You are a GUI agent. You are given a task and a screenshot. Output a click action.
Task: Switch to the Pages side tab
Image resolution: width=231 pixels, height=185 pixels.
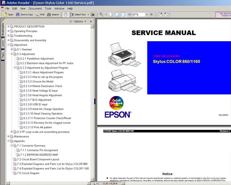click(3, 55)
